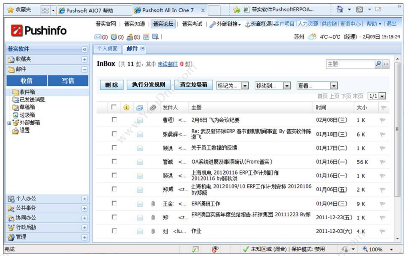Click the Pushinfo logo

(x=39, y=30)
